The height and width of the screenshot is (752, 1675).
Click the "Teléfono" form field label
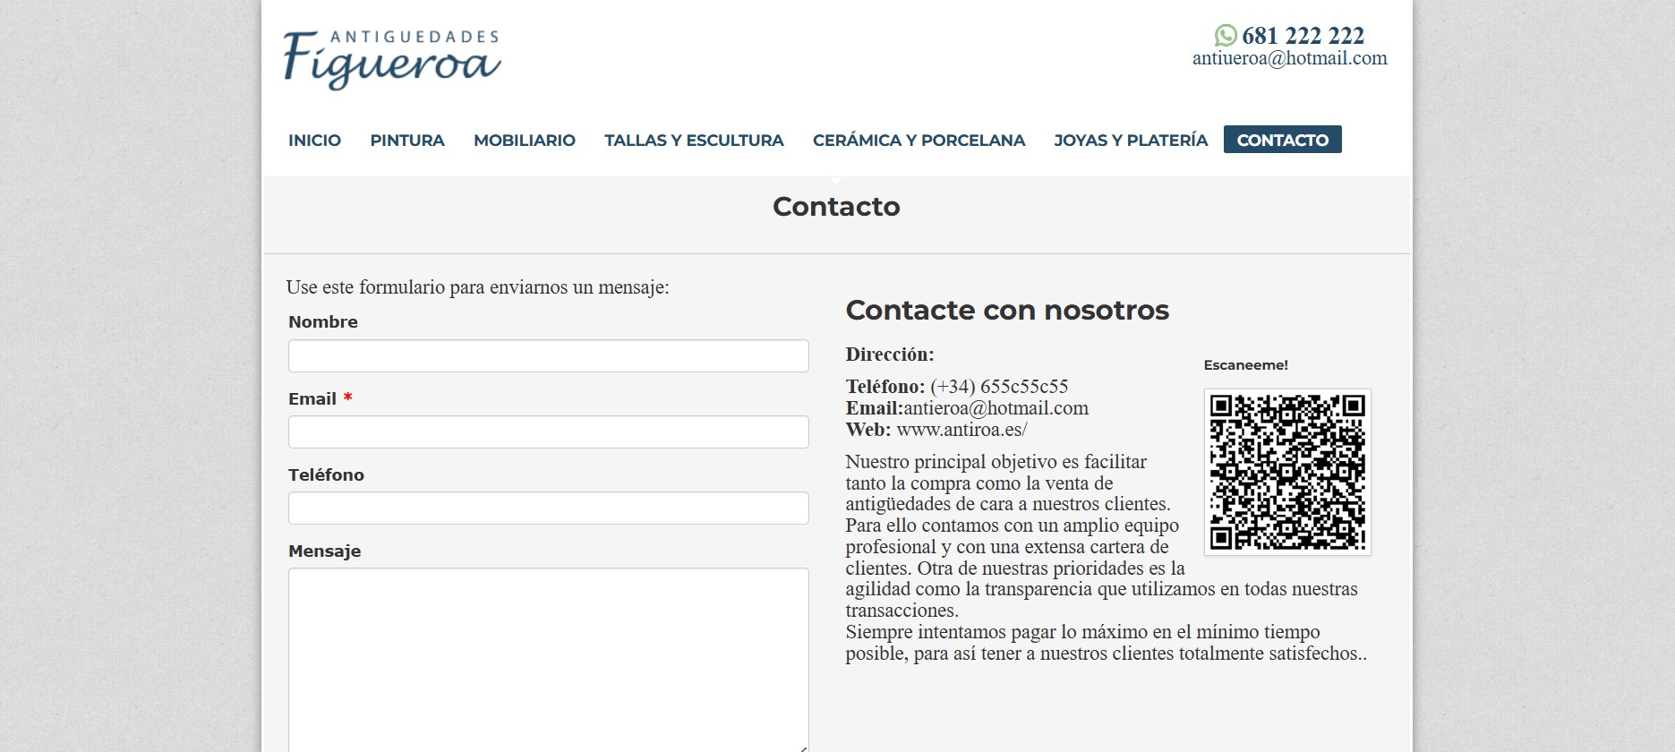coord(326,475)
